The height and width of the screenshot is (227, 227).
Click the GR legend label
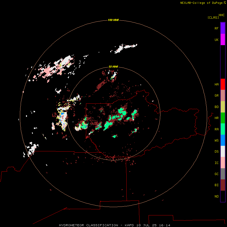click(x=216, y=96)
